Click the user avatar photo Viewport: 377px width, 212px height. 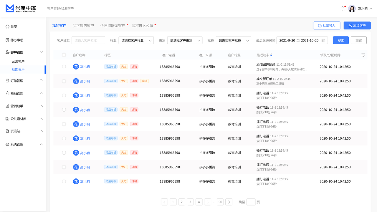(x=352, y=9)
